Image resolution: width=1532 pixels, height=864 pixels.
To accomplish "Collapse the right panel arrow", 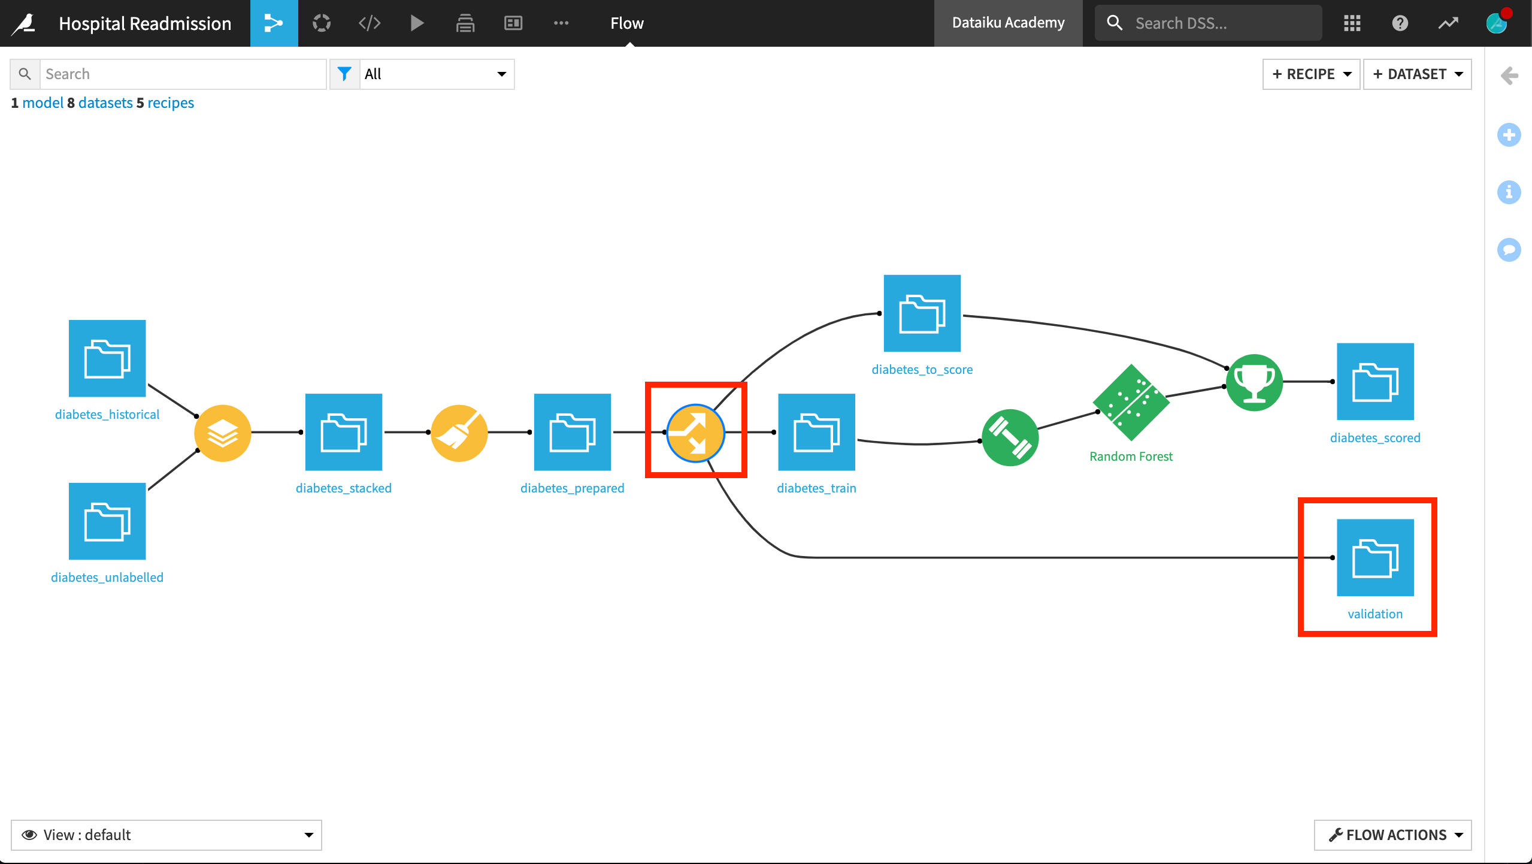I will pos(1509,75).
